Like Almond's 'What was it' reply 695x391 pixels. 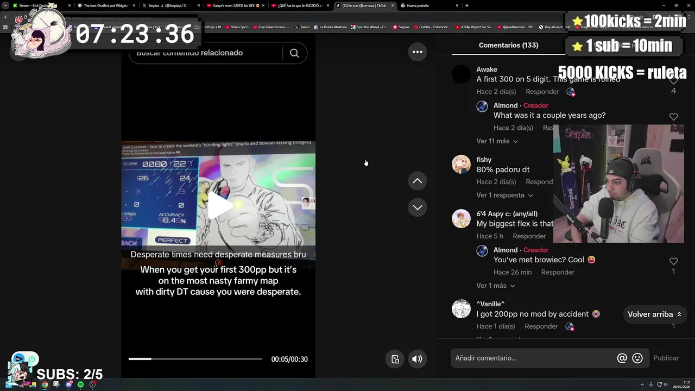click(x=673, y=117)
